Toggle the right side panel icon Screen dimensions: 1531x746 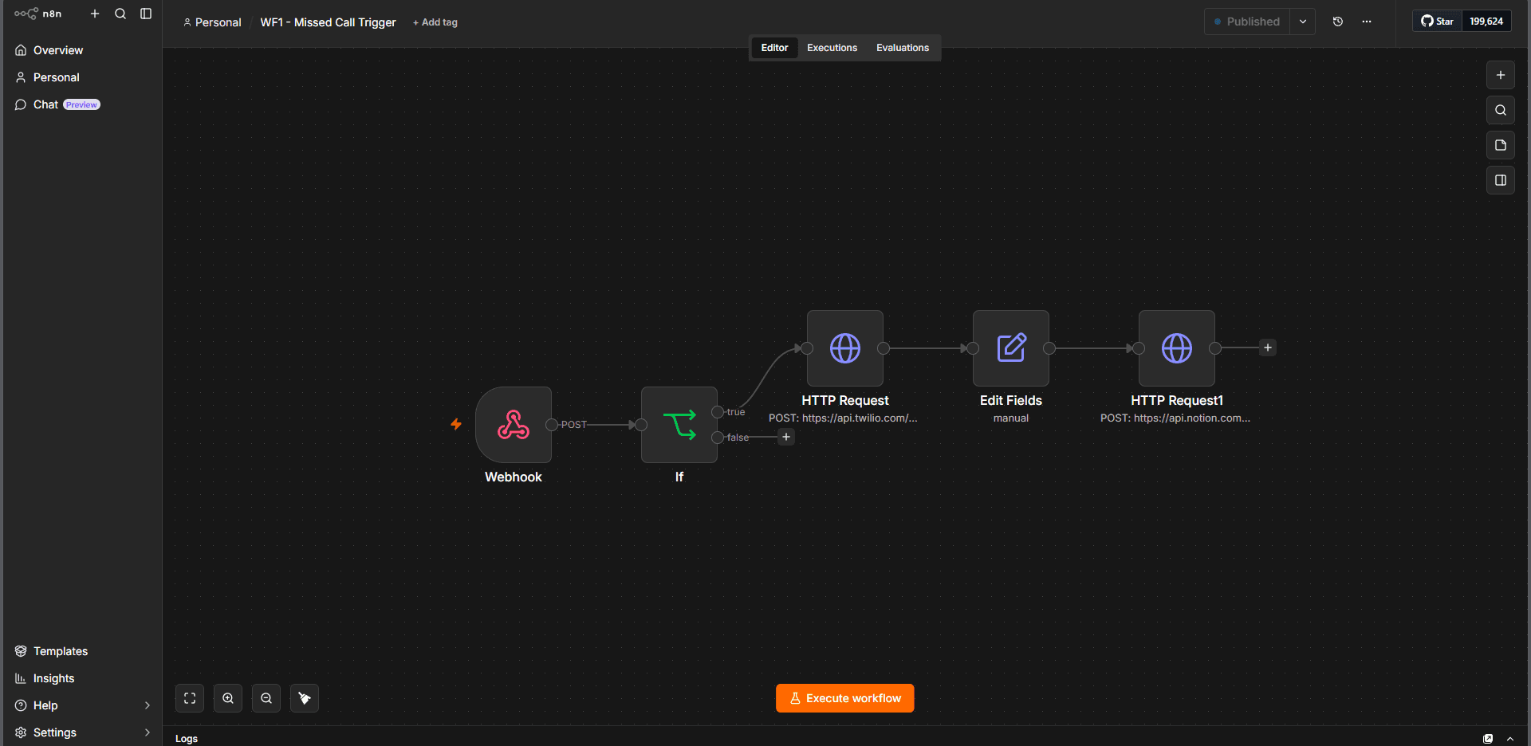(x=1501, y=180)
